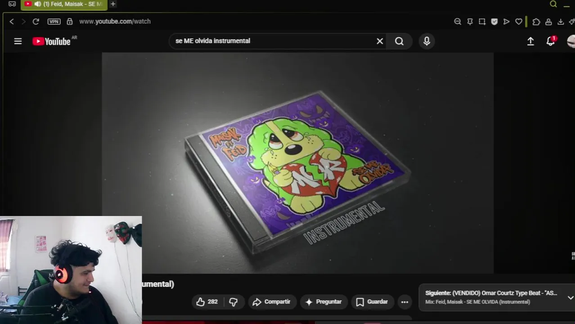The height and width of the screenshot is (324, 575).
Task: Open the GX Corner gamepad icon
Action: 12,4
